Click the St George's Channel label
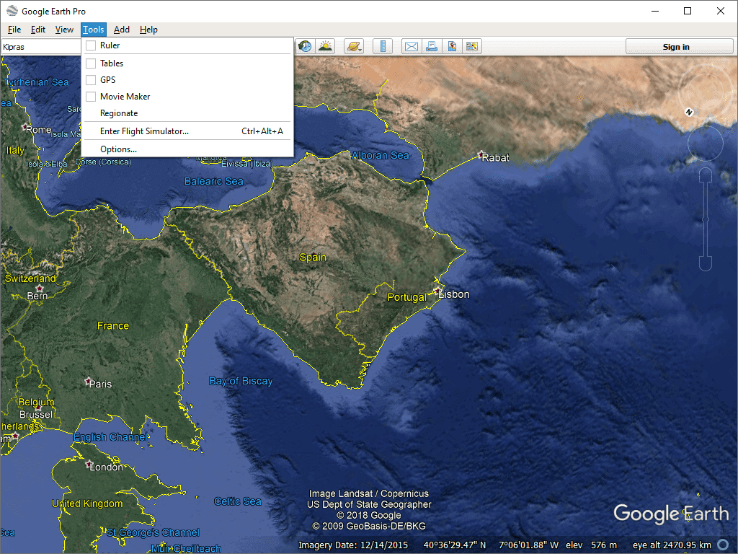This screenshot has height=554, width=738. (153, 532)
